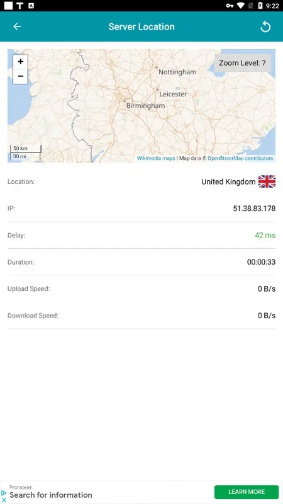Tap the battery status icon
The height and width of the screenshot is (504, 283).
pos(260,6)
